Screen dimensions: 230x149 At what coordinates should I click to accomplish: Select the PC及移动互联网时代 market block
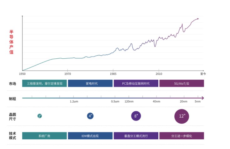tap(136, 83)
